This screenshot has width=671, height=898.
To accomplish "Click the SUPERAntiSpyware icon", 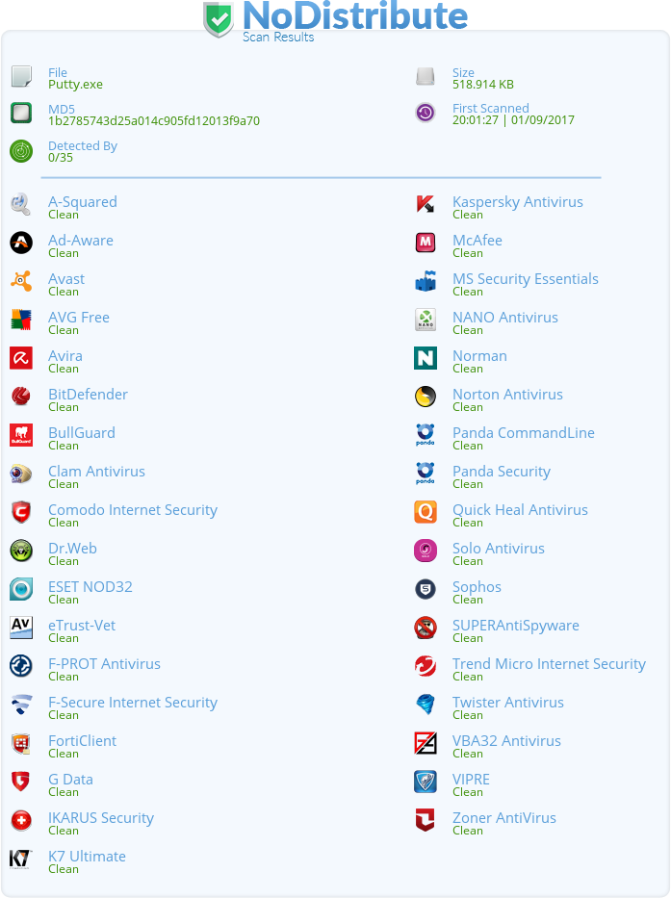I will click(426, 628).
